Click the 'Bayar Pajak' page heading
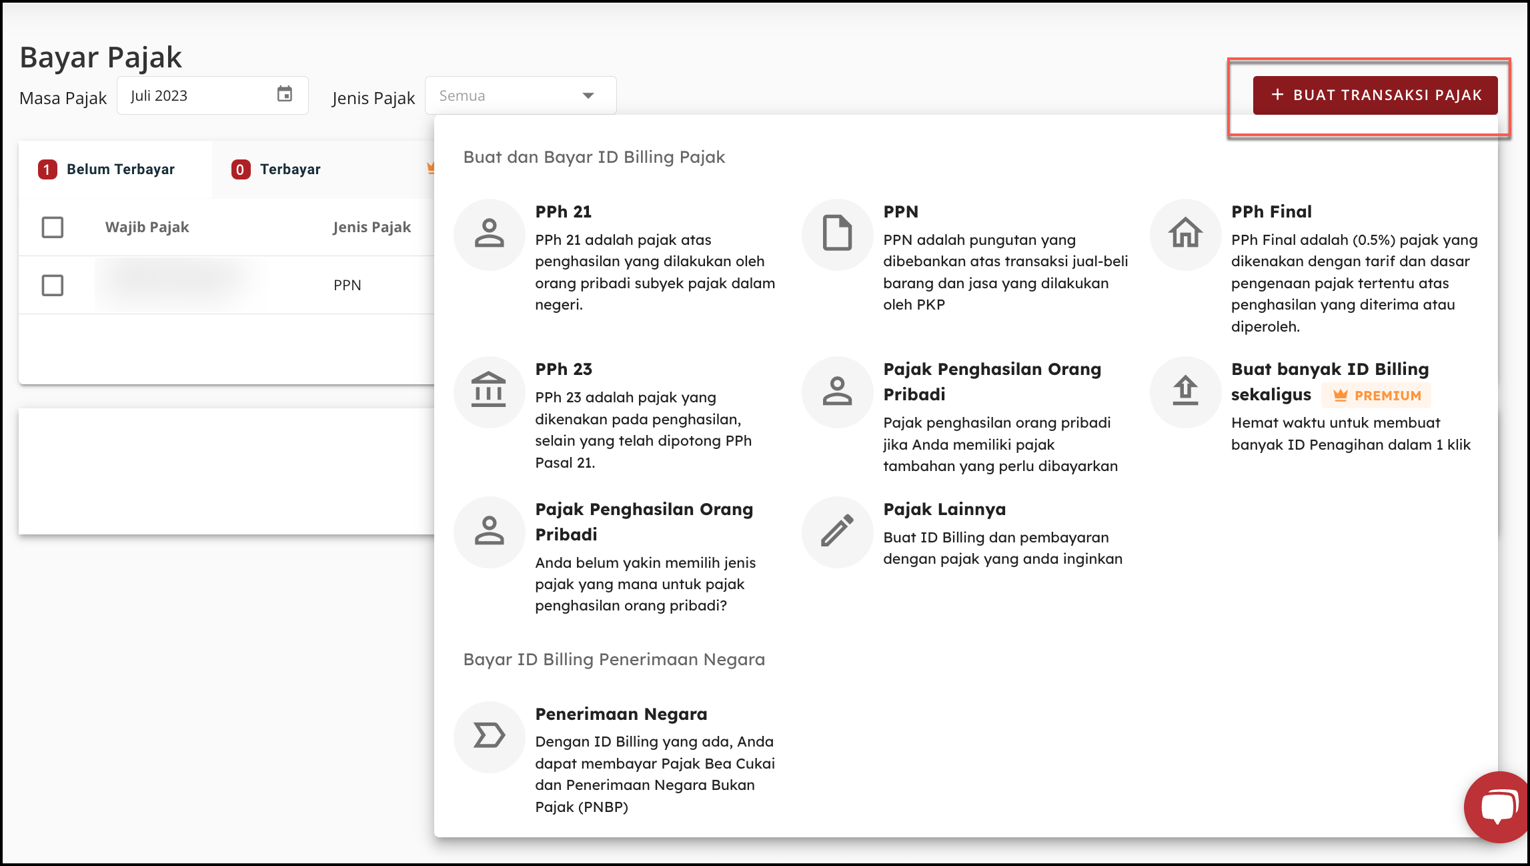 click(101, 57)
